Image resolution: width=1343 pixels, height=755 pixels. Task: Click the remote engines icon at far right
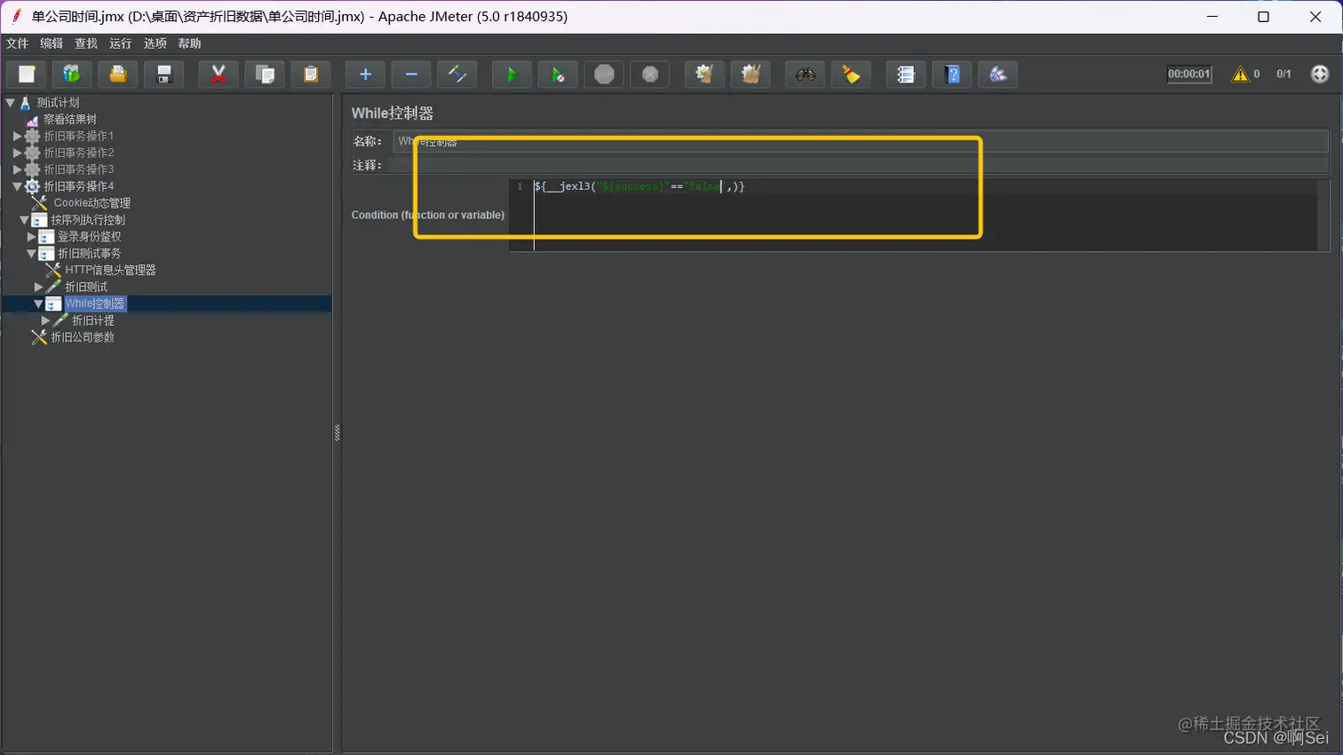tap(1320, 75)
